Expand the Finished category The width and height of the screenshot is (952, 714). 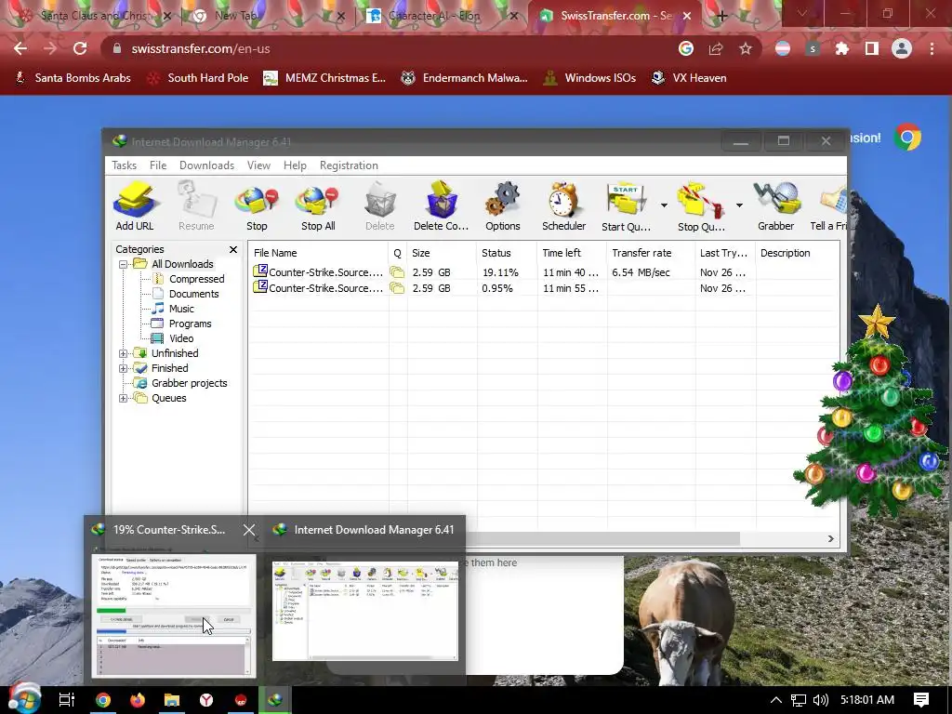[x=124, y=368]
